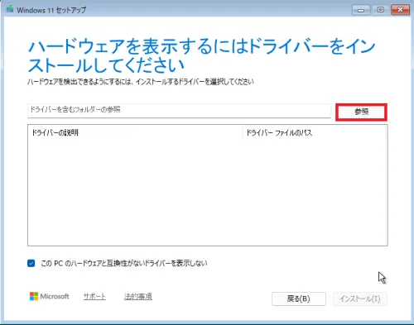
Task: Minimize the setup window
Action: tap(361, 10)
